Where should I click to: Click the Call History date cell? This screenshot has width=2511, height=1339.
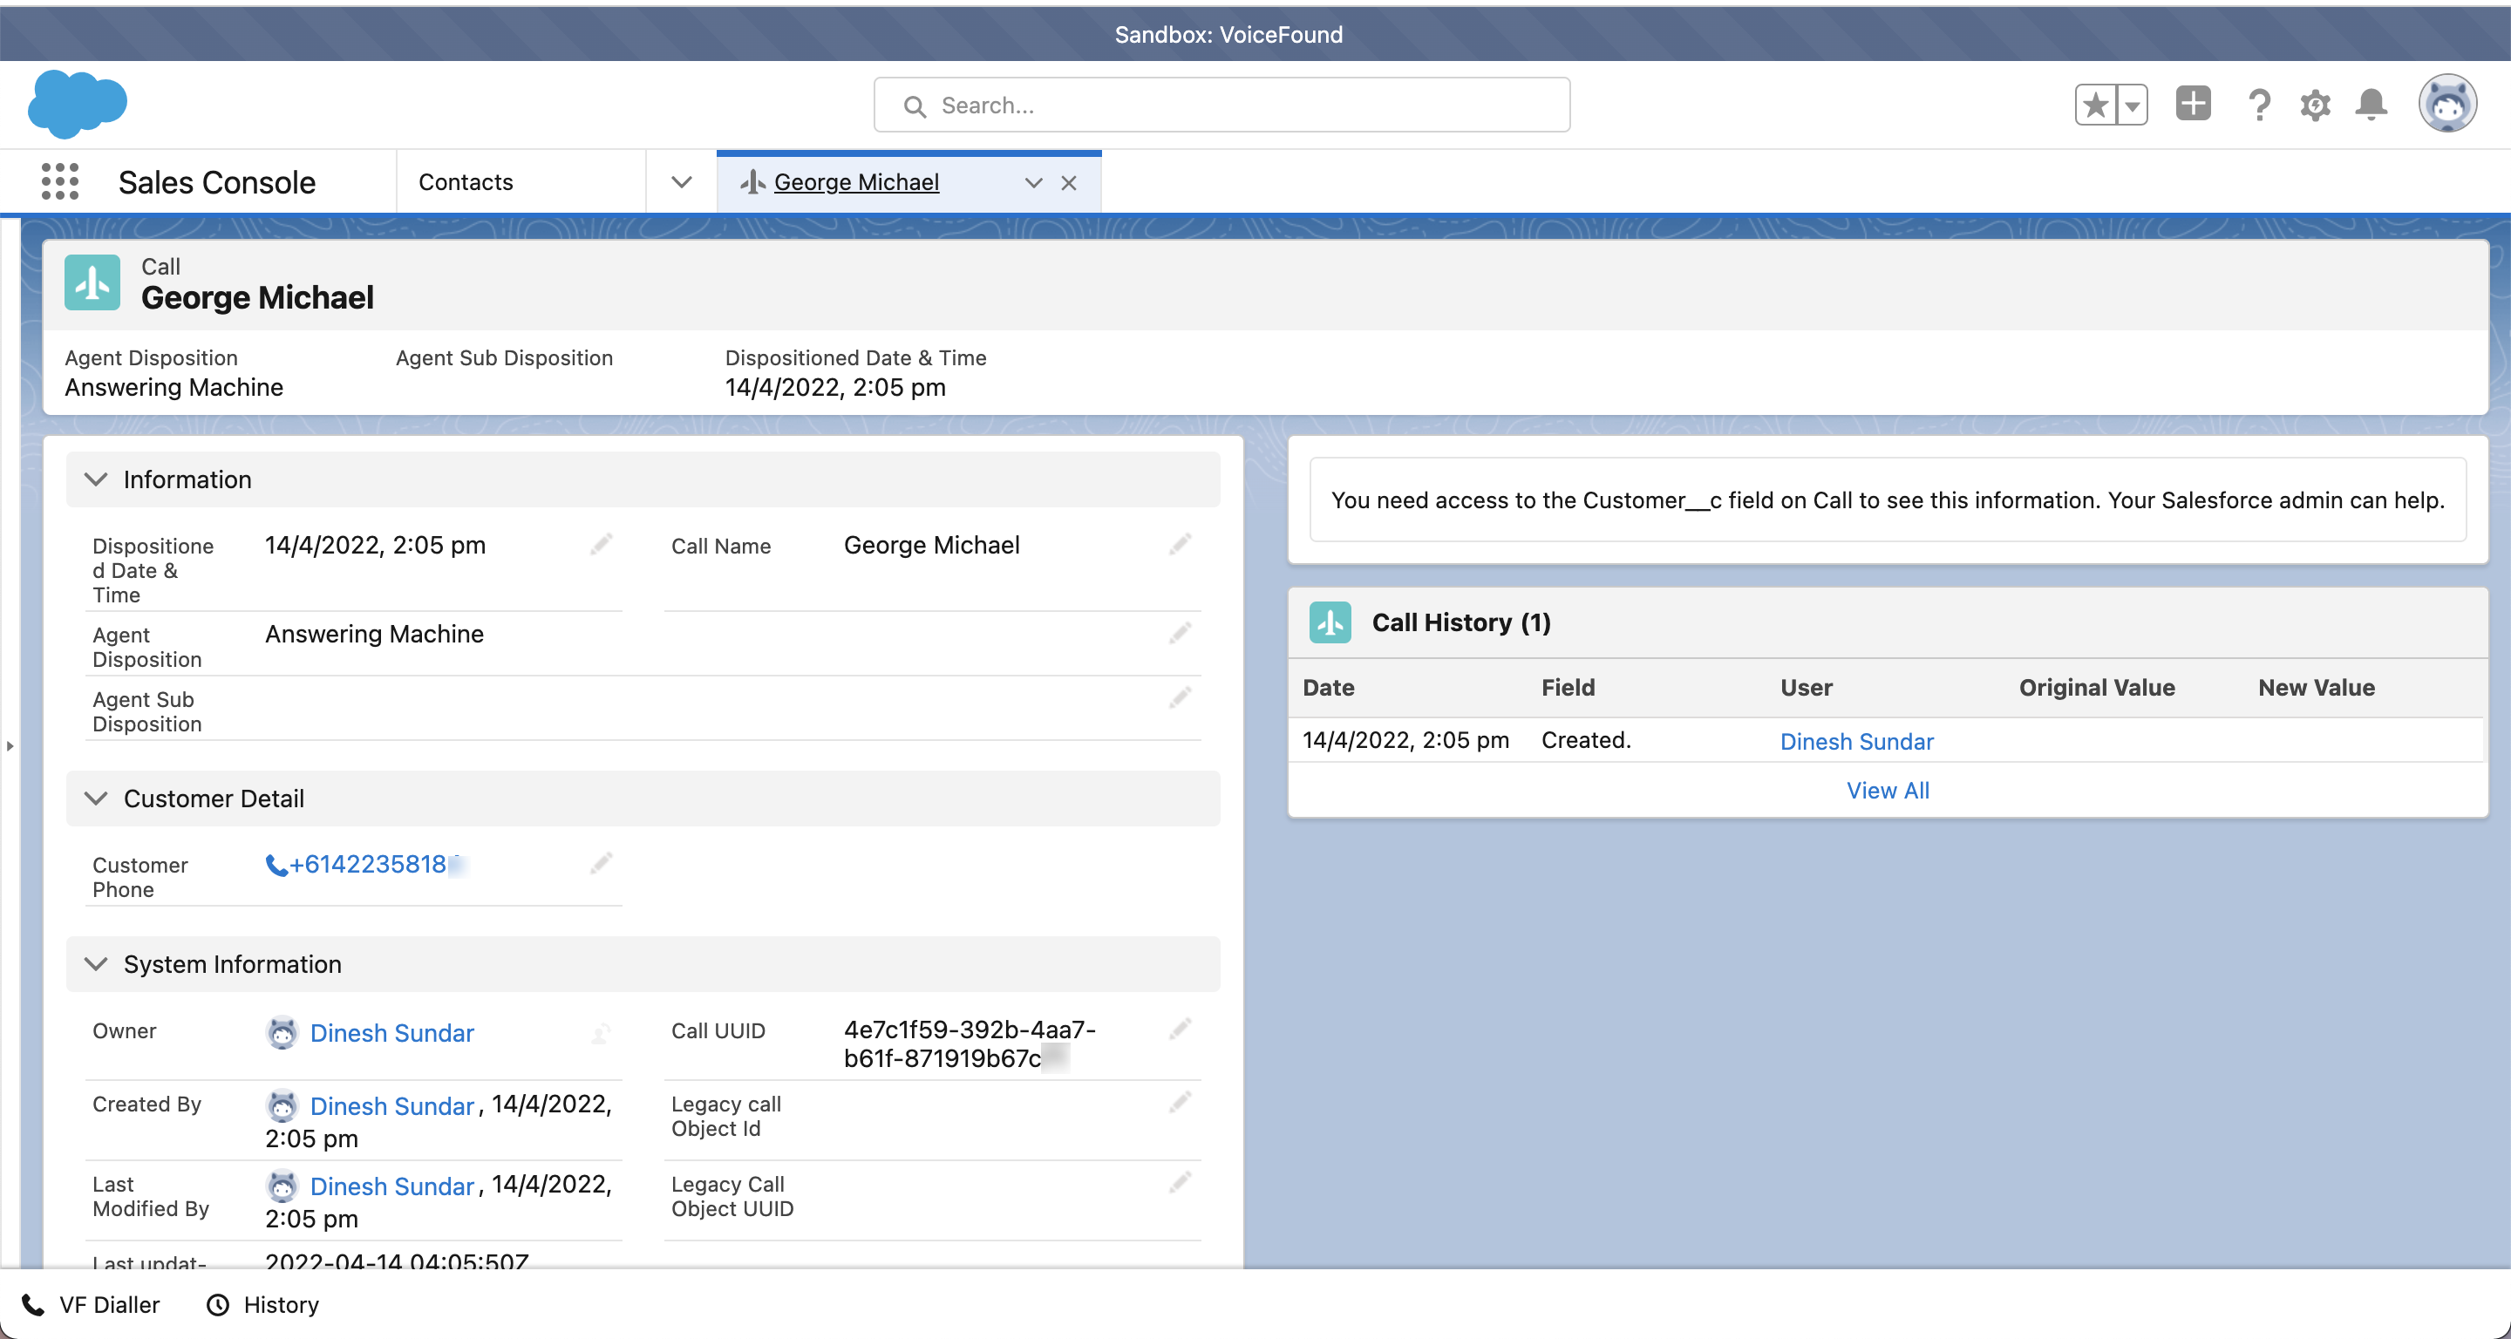pyautogui.click(x=1405, y=739)
